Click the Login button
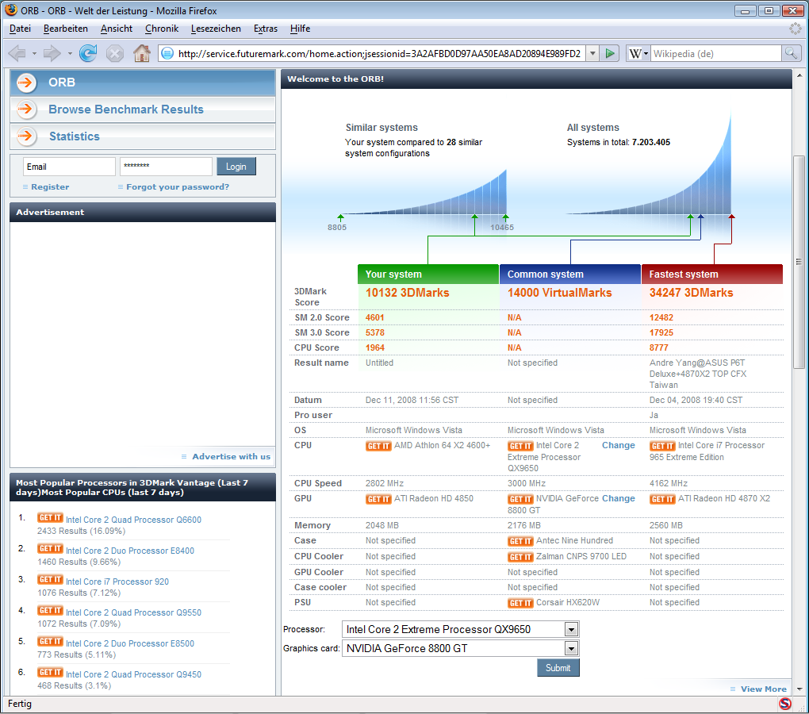809x714 pixels. point(236,167)
